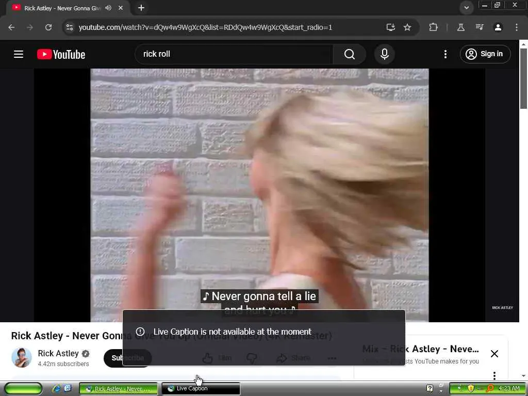Mute the tab via speaker icon
The image size is (528, 396).
(x=108, y=8)
